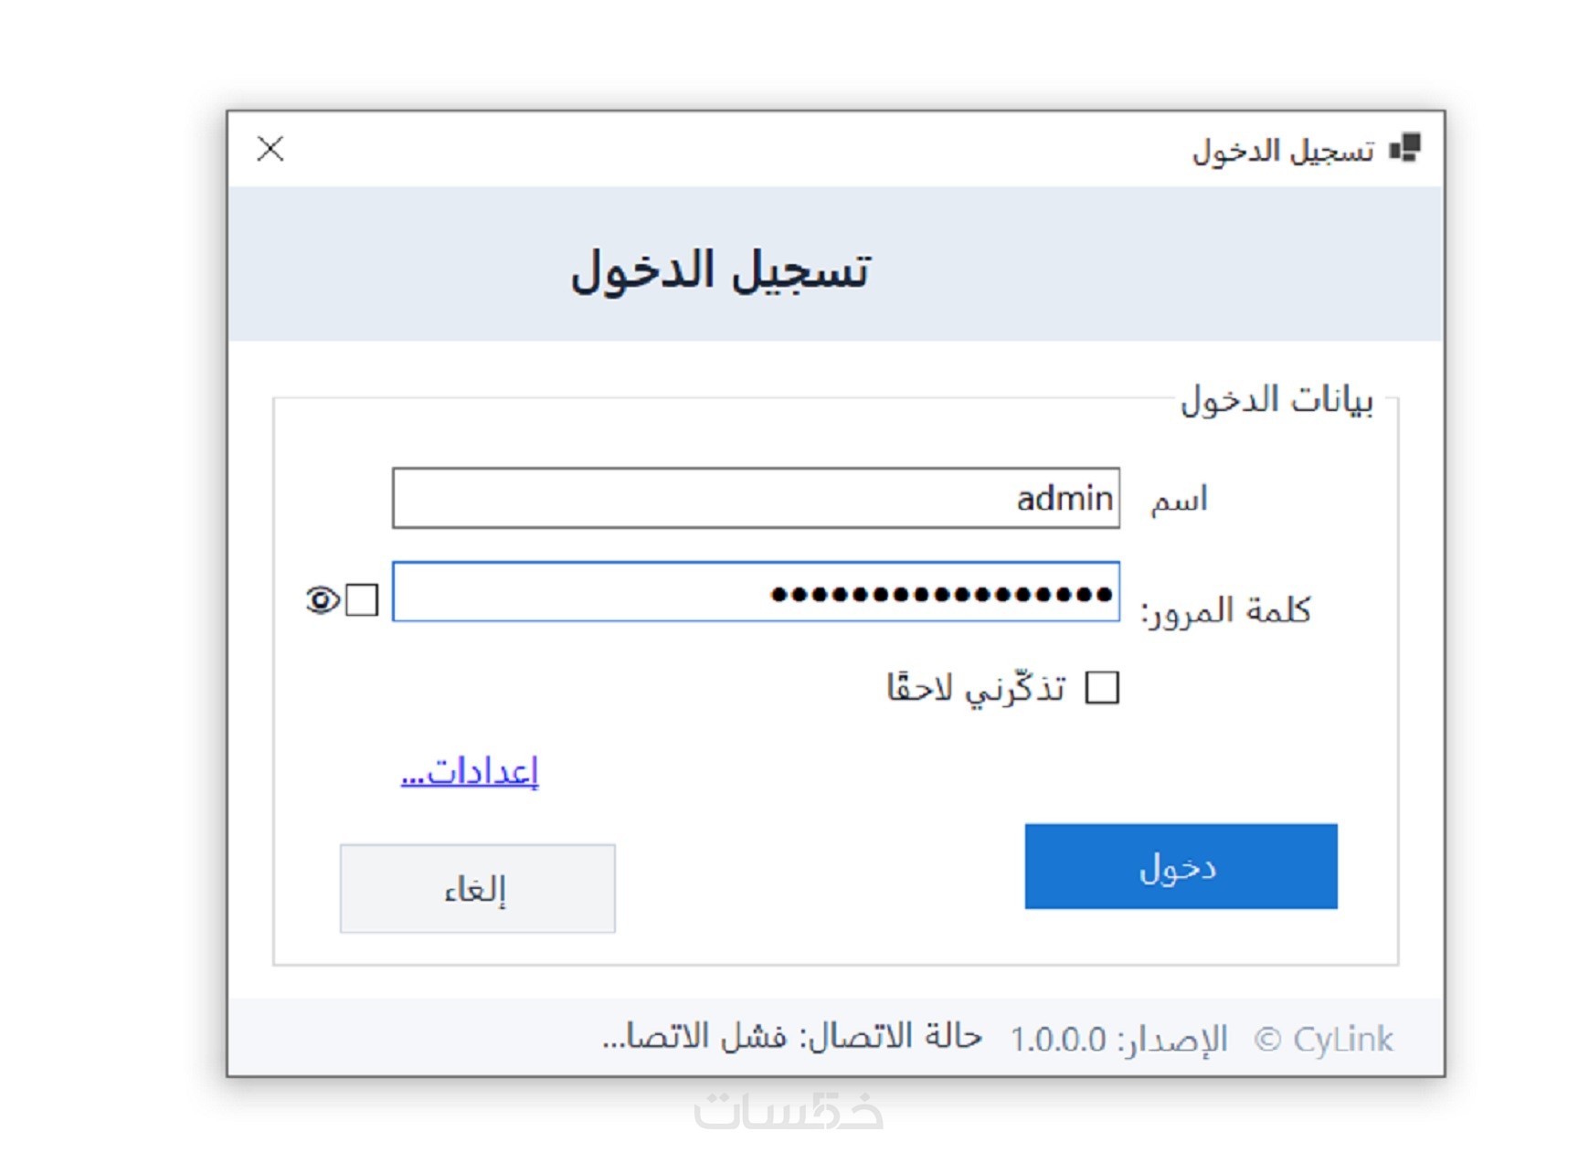Click the حالة الاتصال connection status text

(x=791, y=1037)
